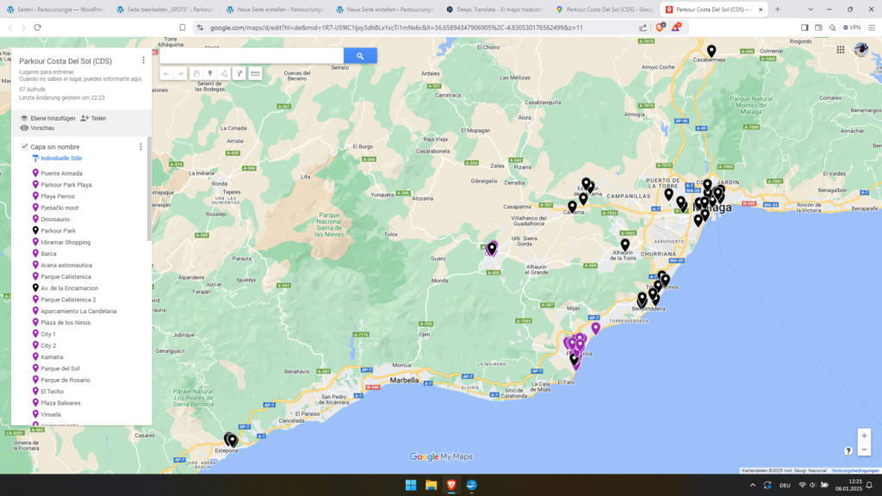
Task: Zoom in the map with plus button
Action: [x=864, y=435]
